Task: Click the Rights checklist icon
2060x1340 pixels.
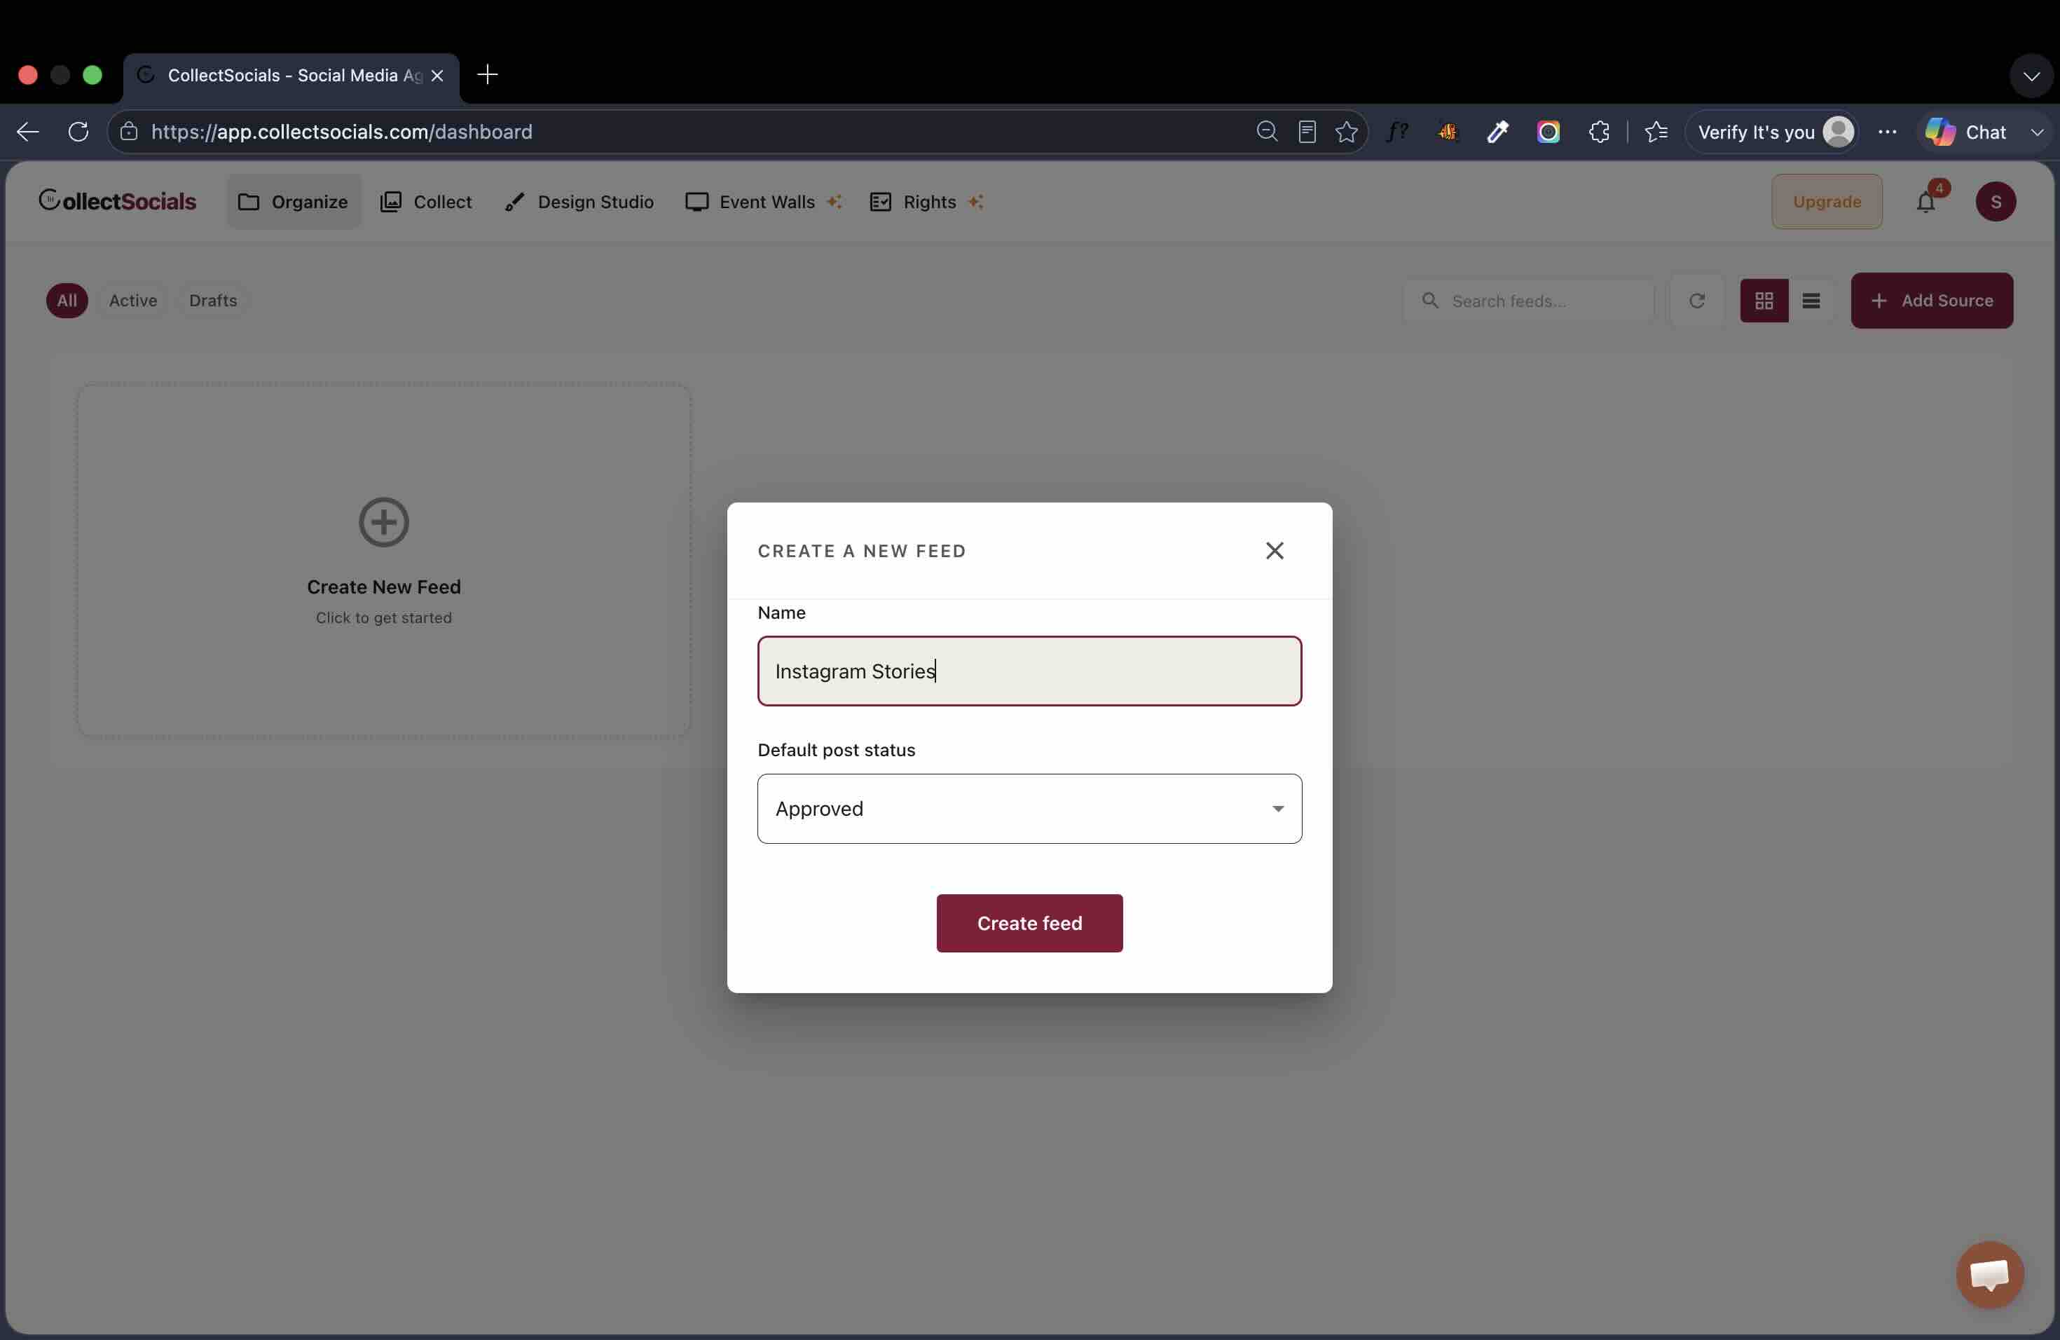Action: point(880,202)
